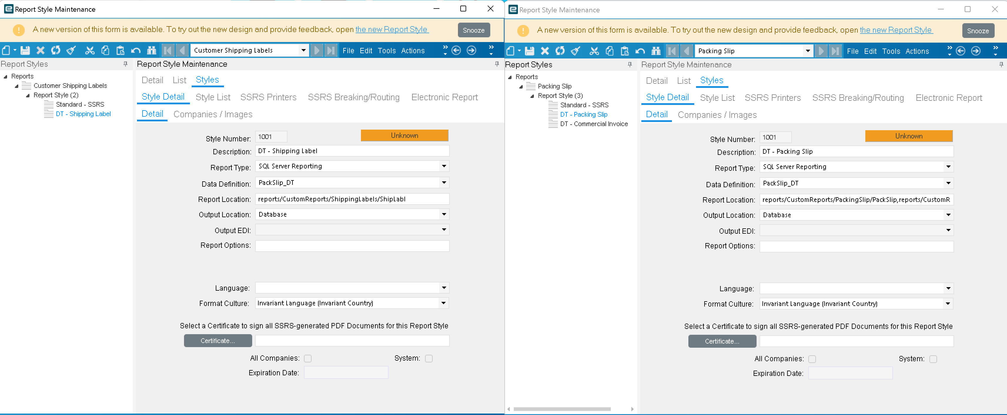Viewport: 1007px width, 415px height.
Task: Pin the Report Styles panel in left window
Action: [x=126, y=64]
